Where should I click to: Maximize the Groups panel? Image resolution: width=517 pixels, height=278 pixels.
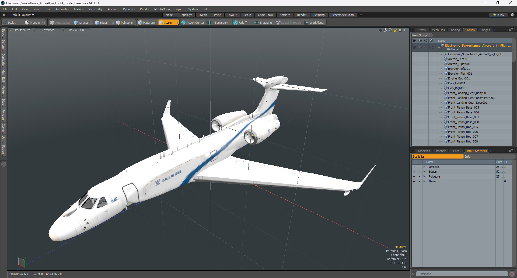pyautogui.click(x=511, y=30)
